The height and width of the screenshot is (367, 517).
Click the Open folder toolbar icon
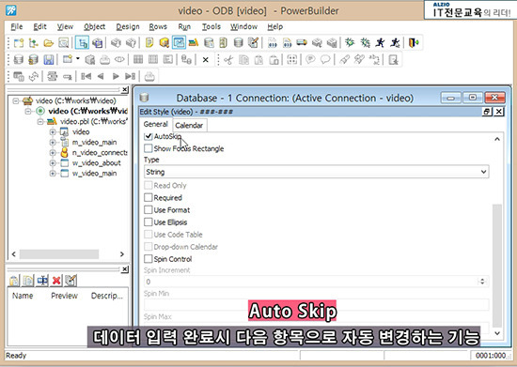[x=48, y=43]
